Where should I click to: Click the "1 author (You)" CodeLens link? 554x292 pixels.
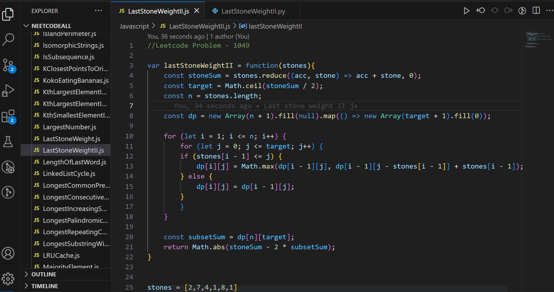[x=229, y=36]
